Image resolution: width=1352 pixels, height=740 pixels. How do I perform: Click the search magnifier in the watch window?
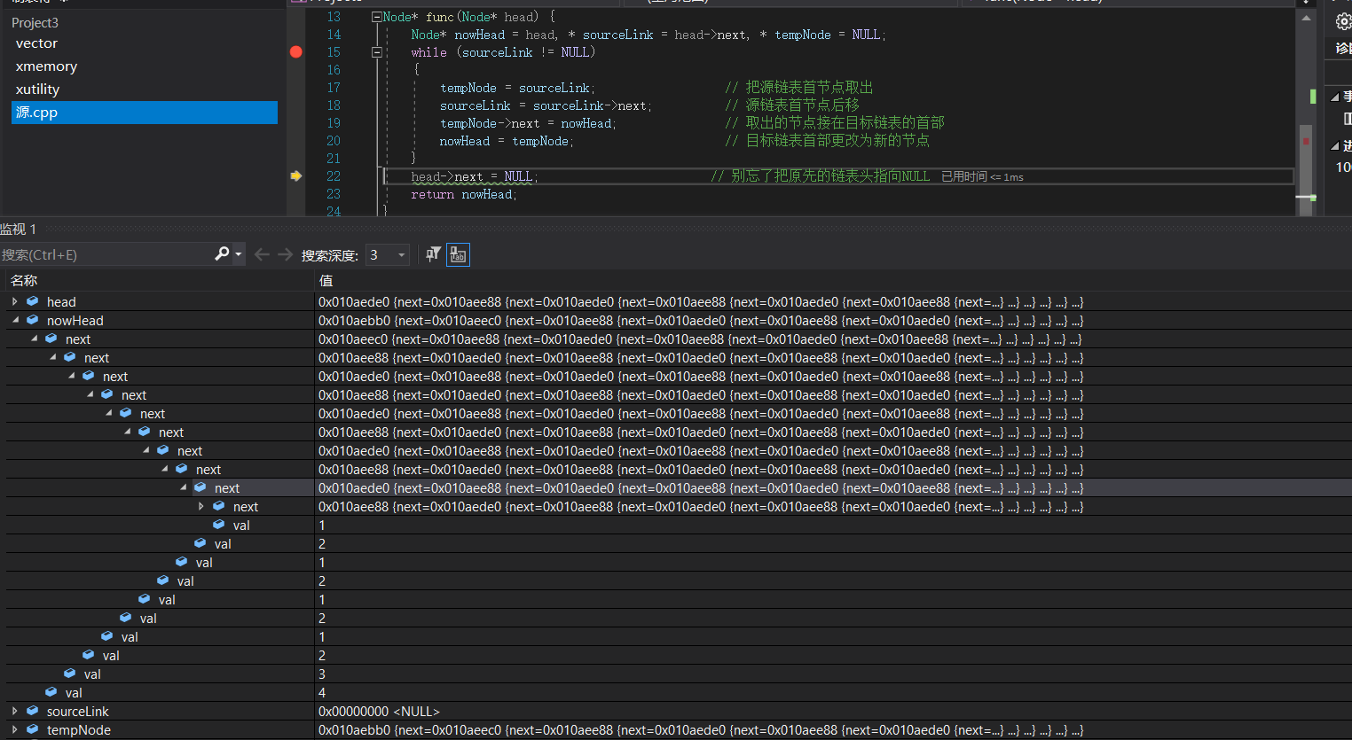(x=222, y=254)
